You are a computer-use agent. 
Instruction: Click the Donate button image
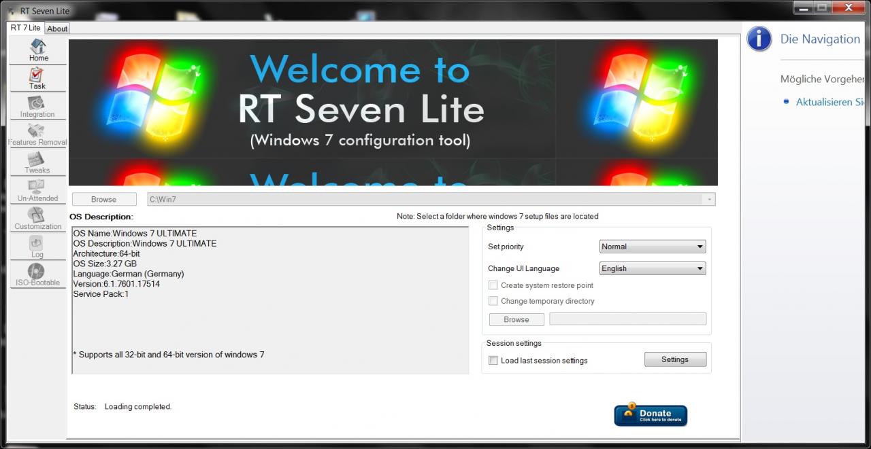tap(651, 415)
